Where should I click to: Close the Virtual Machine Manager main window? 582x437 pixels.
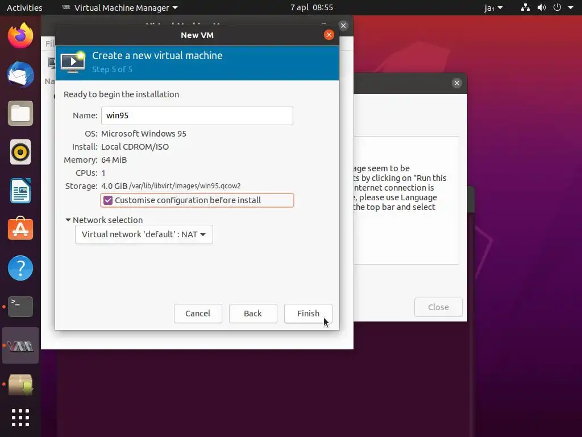[343, 26]
